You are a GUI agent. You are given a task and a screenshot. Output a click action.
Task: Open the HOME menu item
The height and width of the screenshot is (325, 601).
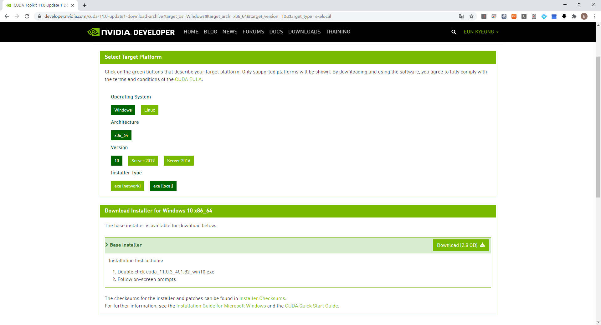[191, 32]
